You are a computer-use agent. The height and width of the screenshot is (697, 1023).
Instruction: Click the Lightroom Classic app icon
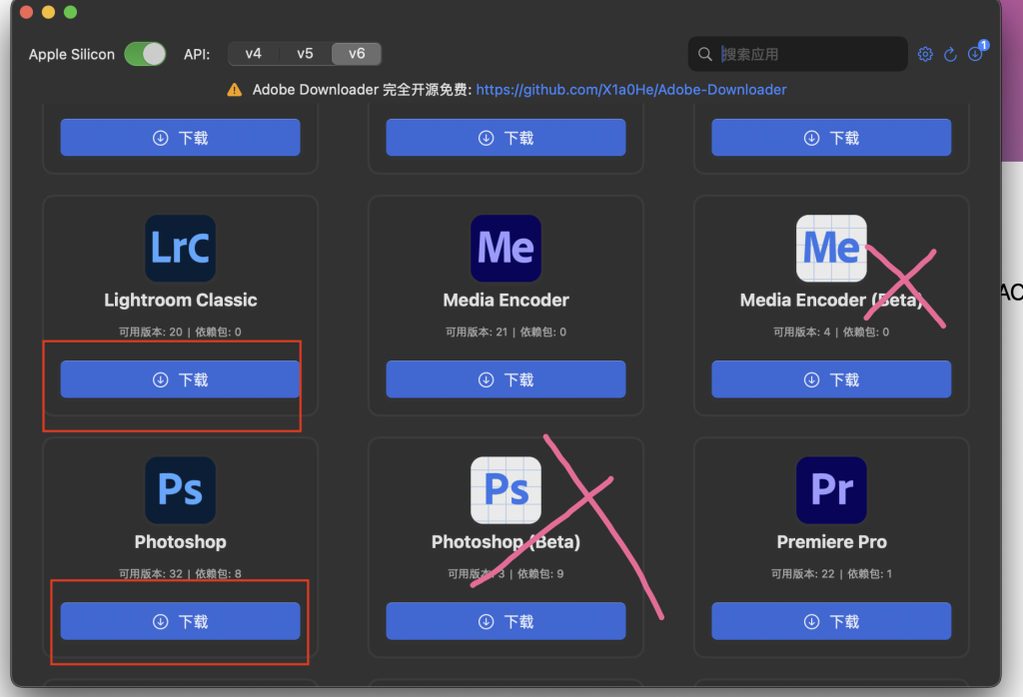tap(180, 248)
